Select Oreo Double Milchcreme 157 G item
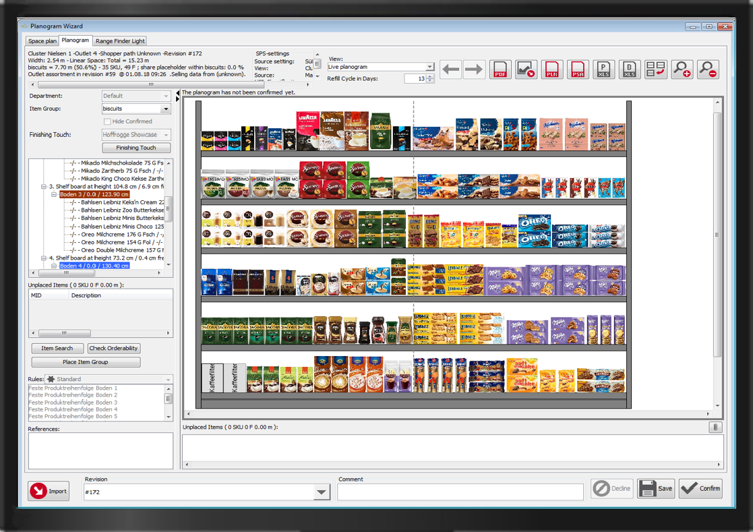753x532 pixels. [123, 250]
